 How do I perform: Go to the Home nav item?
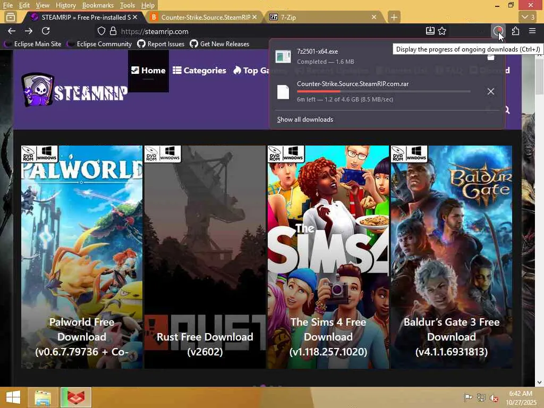coord(148,71)
